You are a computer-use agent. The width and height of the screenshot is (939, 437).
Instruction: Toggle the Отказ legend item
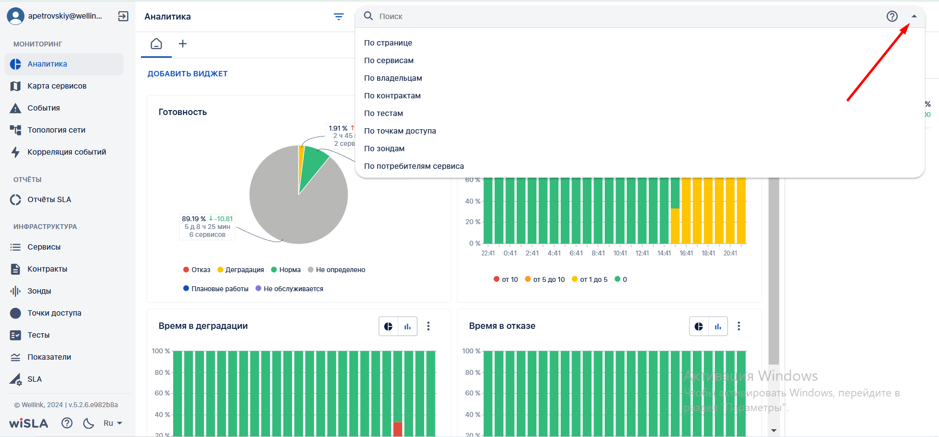point(197,270)
